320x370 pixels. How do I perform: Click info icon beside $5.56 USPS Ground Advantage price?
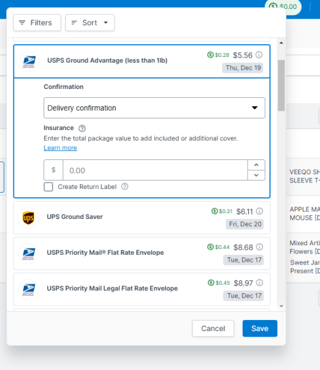(x=259, y=55)
